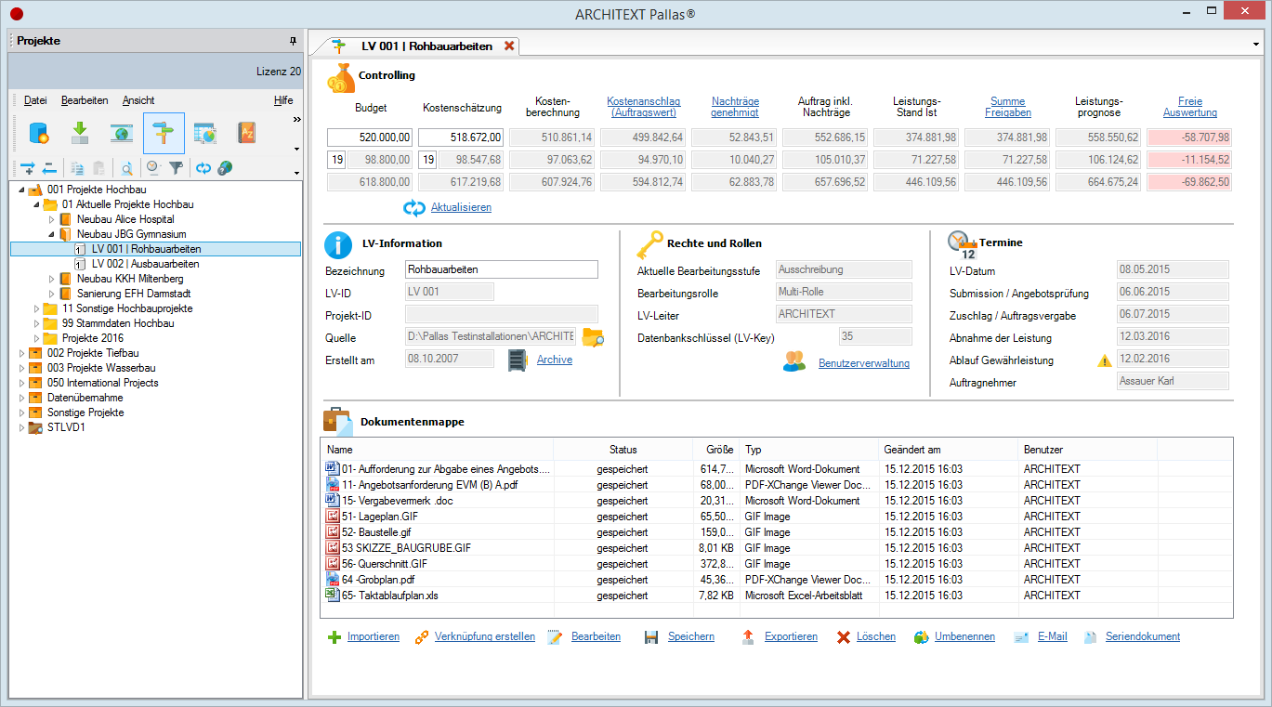1272x707 pixels.
Task: Open the Hilfe menu
Action: tap(283, 100)
